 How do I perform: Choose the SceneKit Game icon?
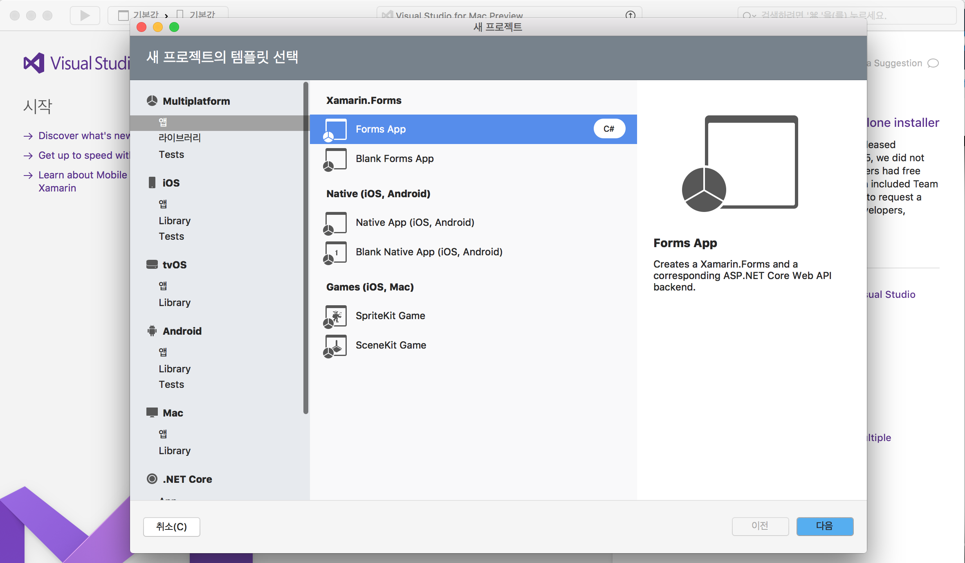(335, 346)
